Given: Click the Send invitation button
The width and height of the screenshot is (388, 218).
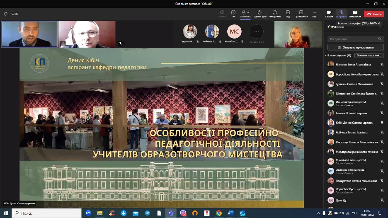Looking at the screenshot, I should [355, 47].
